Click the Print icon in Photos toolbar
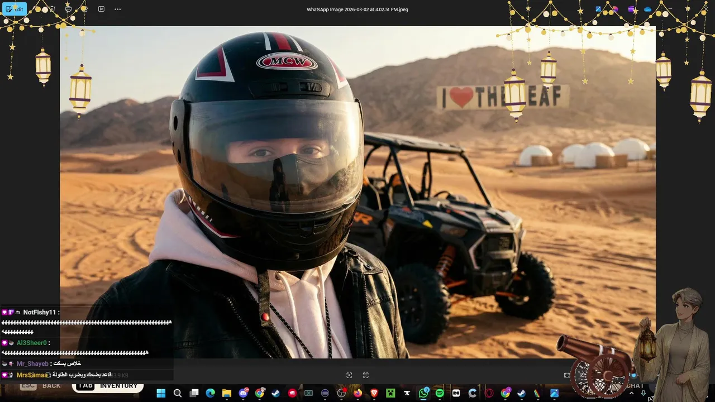Viewport: 715px width, 402px height. [x=68, y=9]
